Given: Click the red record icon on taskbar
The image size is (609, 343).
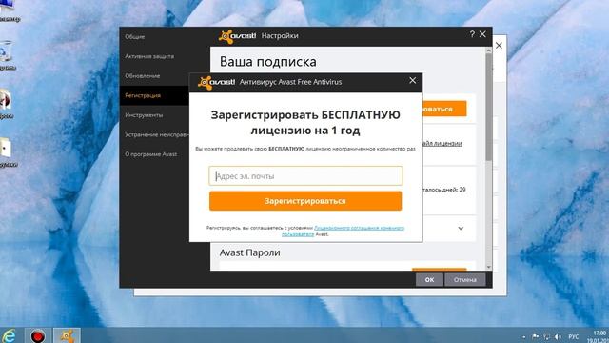Looking at the screenshot, I should pyautogui.click(x=38, y=336).
